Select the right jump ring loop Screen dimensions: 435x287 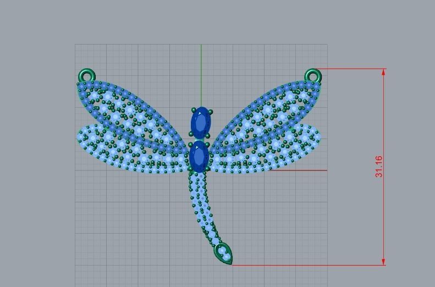click(313, 76)
